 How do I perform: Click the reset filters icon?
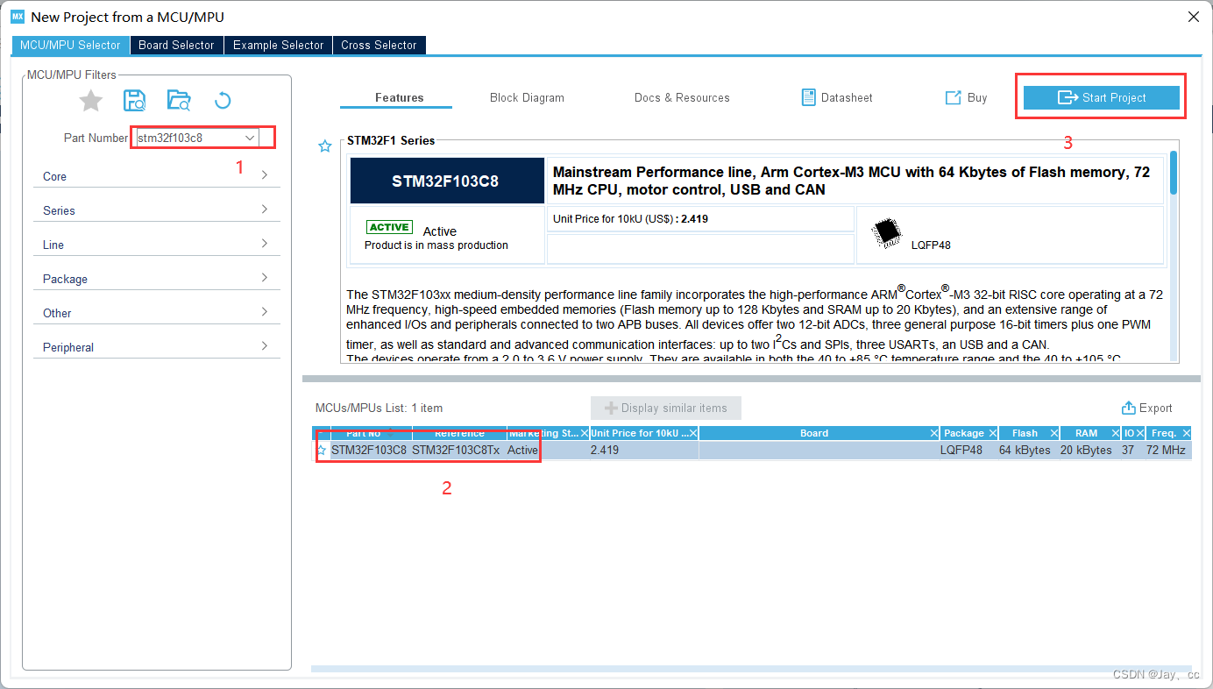(x=223, y=101)
